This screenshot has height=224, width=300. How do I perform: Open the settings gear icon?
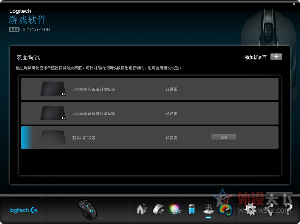(250, 209)
